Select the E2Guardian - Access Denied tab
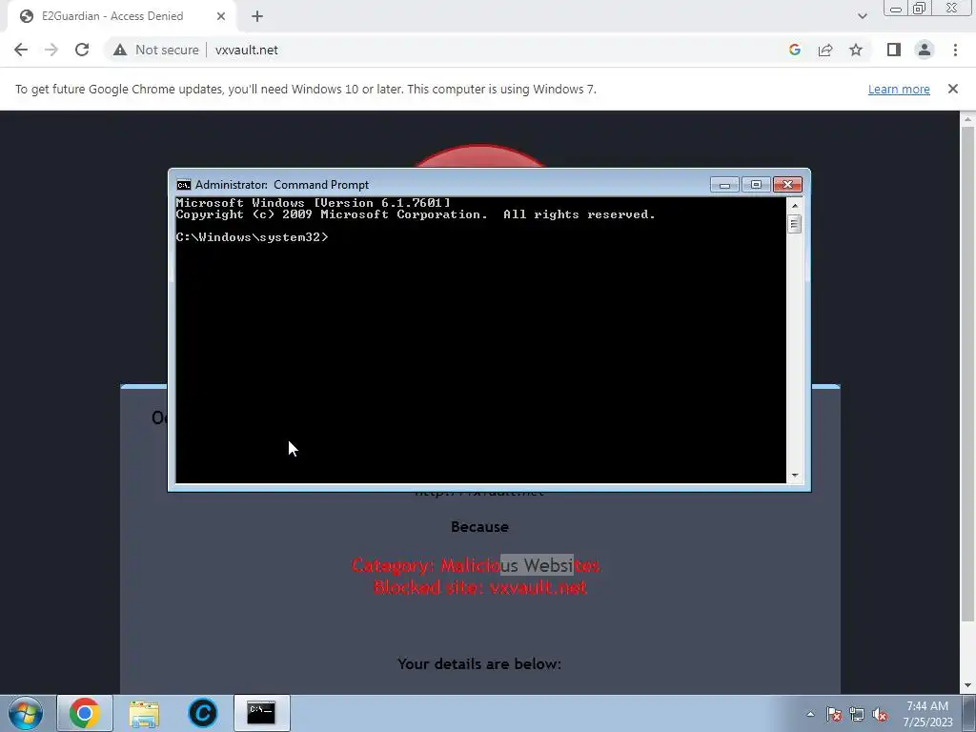Viewport: 976px width, 732px height. point(123,17)
